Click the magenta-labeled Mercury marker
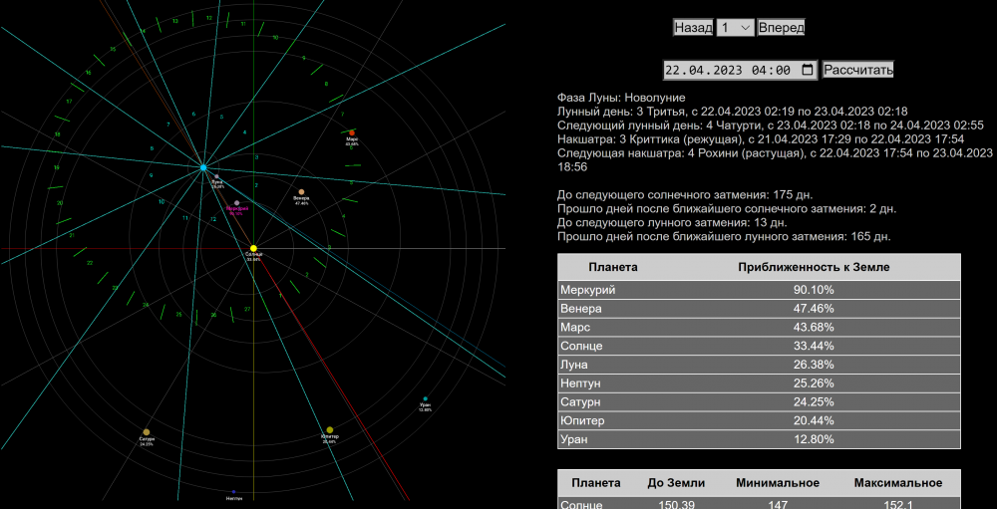997x509 pixels. 236,202
